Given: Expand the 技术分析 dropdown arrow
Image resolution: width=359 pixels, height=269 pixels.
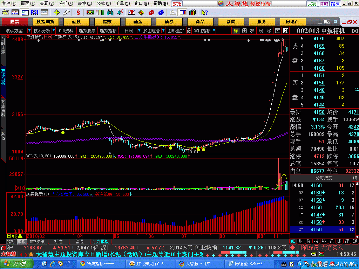Looking at the screenshot, I should click(53, 30).
